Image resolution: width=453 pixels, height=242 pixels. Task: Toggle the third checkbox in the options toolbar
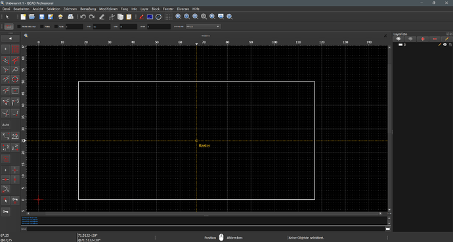click(x=56, y=26)
